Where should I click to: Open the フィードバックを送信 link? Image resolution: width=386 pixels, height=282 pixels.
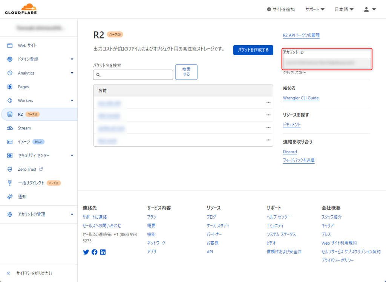coord(299,160)
